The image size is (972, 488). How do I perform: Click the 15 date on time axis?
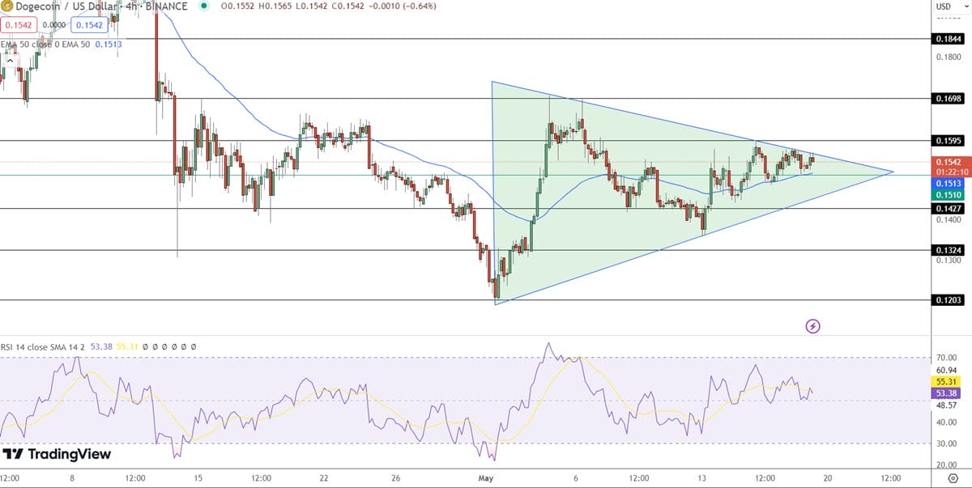[198, 478]
